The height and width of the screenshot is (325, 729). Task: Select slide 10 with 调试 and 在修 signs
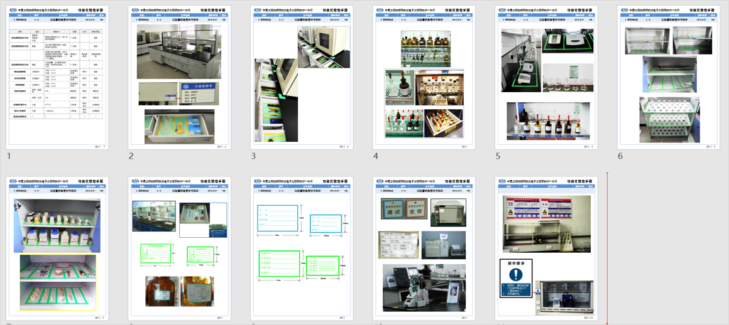pos(424,248)
